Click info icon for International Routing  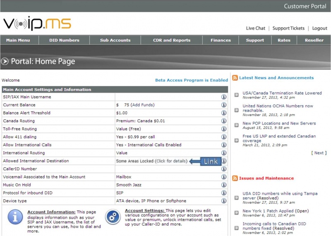coord(224,153)
